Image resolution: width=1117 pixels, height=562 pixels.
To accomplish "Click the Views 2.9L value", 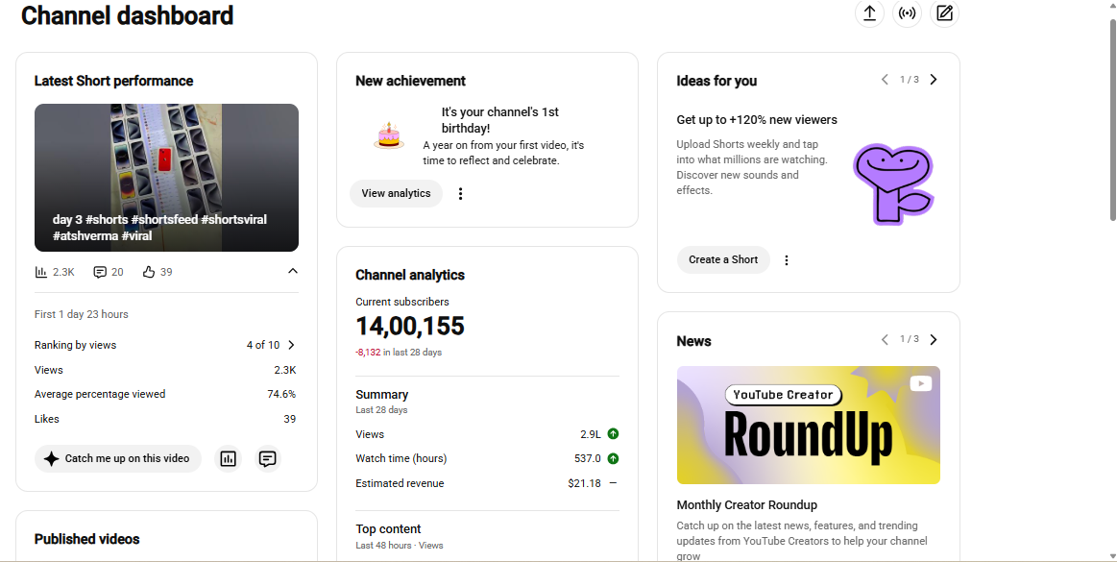I will pos(591,434).
